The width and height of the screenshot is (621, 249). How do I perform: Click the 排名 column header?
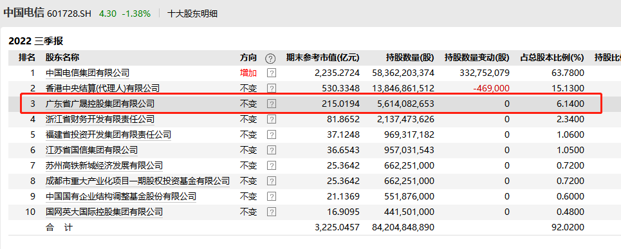pos(27,58)
